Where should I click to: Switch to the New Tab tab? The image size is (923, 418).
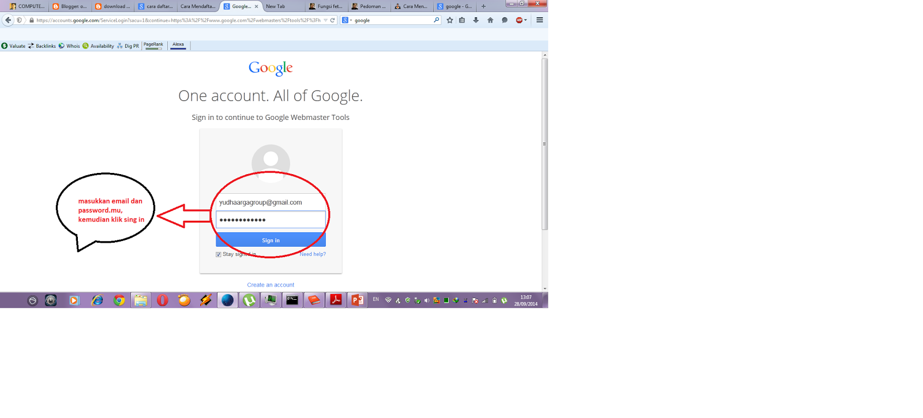pos(283,6)
